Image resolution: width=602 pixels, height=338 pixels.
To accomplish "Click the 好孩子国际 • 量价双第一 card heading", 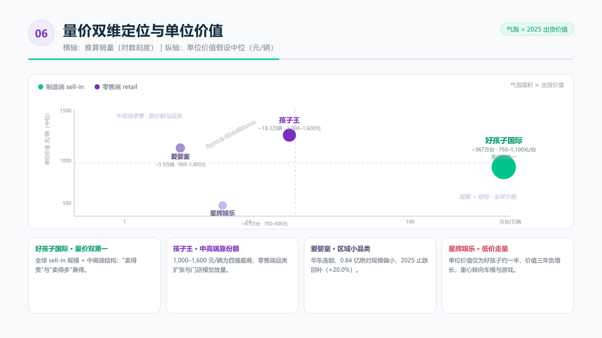I will [71, 249].
